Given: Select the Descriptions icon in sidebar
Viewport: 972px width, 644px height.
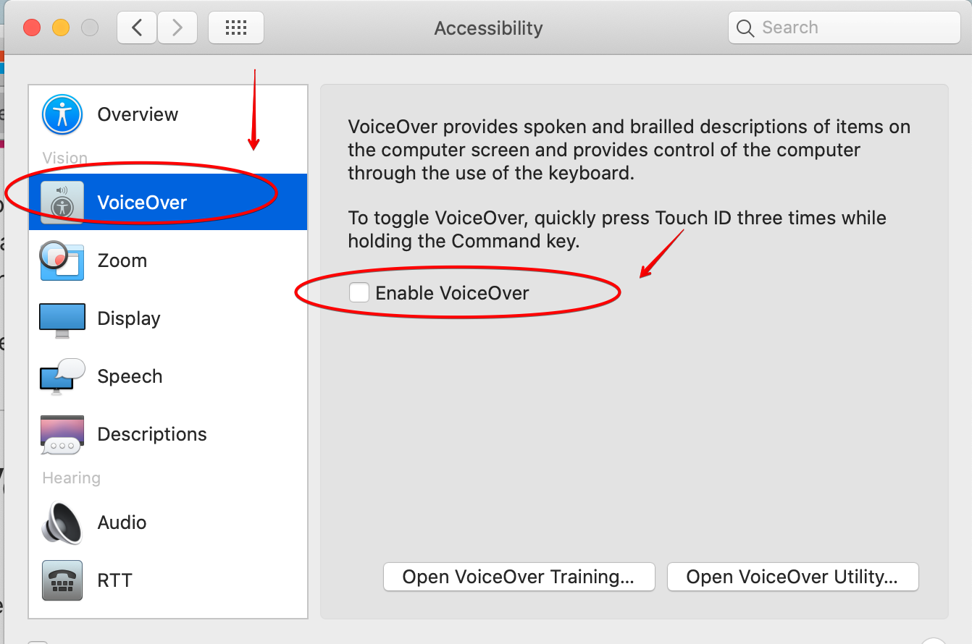Looking at the screenshot, I should [62, 434].
